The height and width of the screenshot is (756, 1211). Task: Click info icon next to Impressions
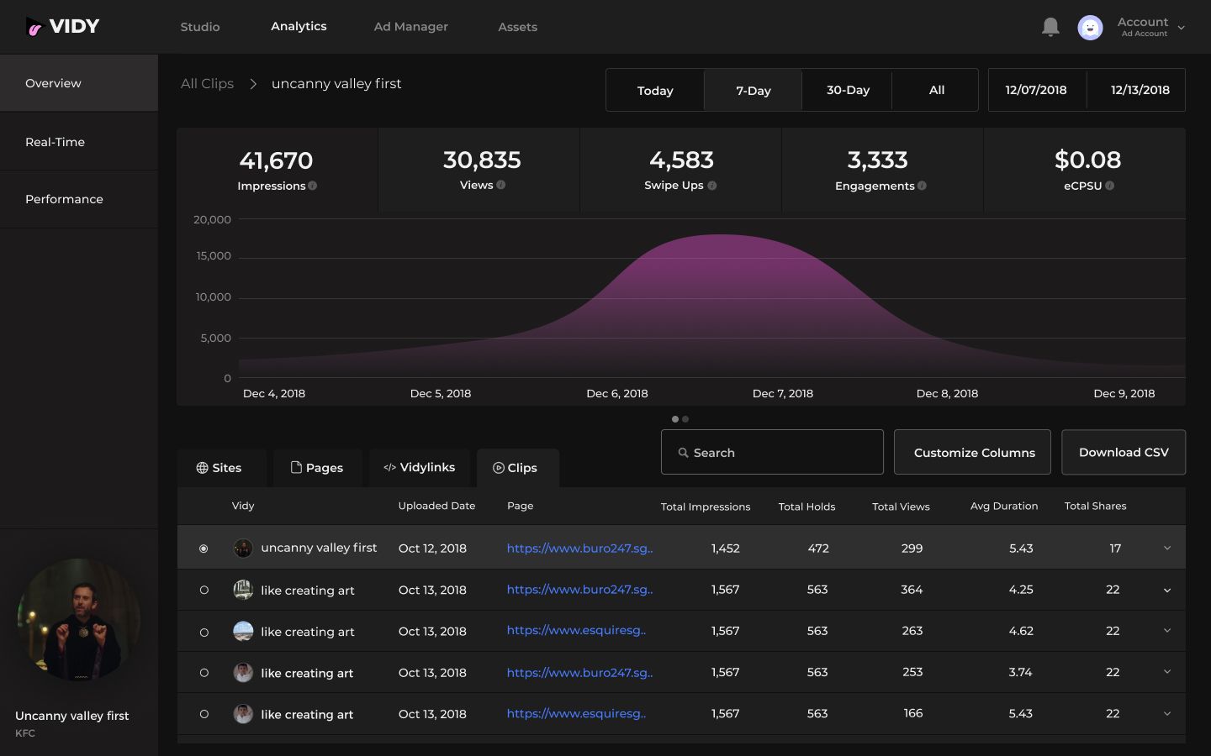point(313,186)
